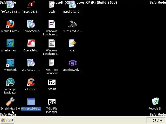Screen dimensions: 166x124
Task: Select the ScratchHax 2.0 wrench icon
Action: 10,102
